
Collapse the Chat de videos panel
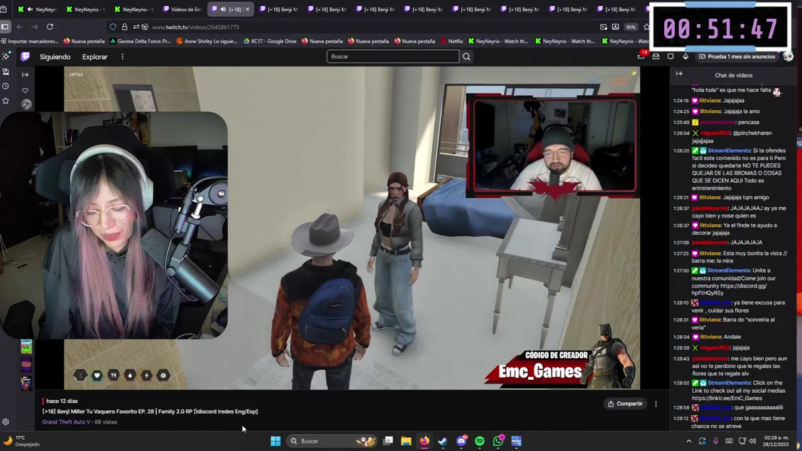tap(679, 74)
